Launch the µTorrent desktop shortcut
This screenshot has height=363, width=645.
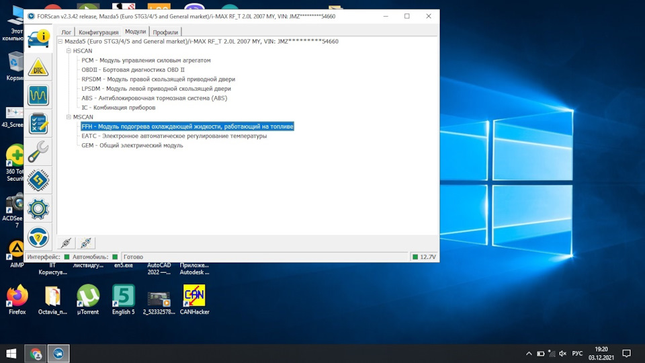click(88, 300)
